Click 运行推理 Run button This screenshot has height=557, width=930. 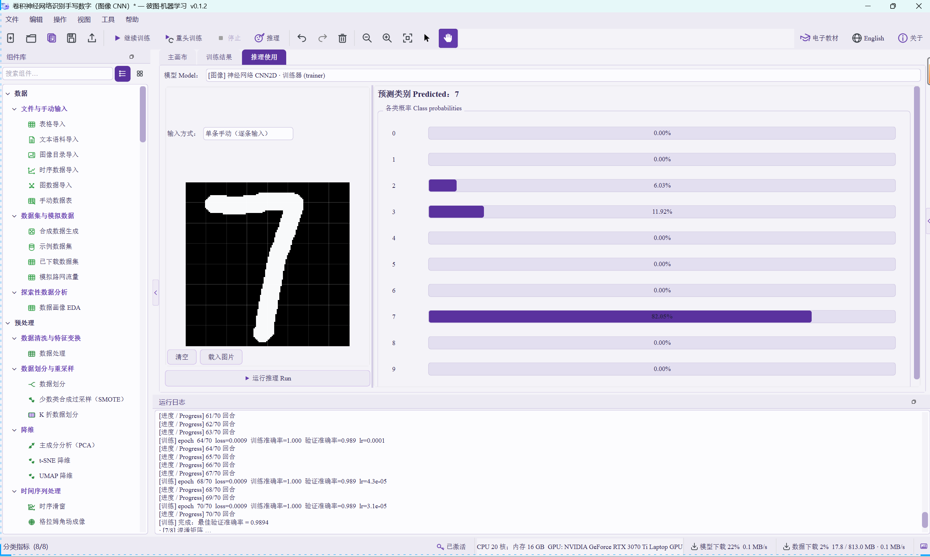[x=268, y=378]
